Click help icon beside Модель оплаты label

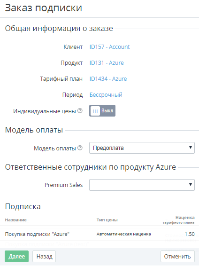click(80, 148)
